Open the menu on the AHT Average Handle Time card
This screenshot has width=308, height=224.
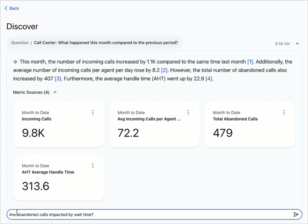click(93, 166)
